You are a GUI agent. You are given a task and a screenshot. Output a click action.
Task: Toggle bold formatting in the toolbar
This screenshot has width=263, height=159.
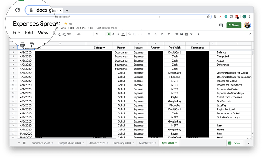click(109, 34)
